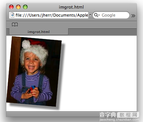
Task: Click the imgrot.html window title
Action: click(71, 7)
